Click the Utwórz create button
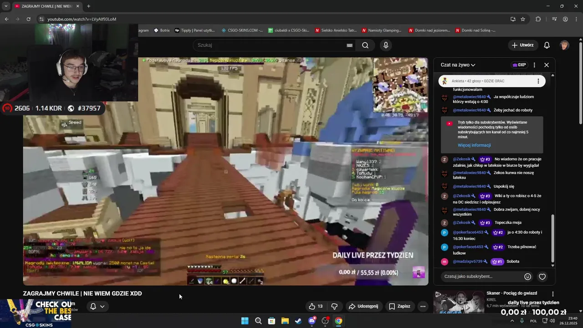The width and height of the screenshot is (583, 328). [522, 45]
